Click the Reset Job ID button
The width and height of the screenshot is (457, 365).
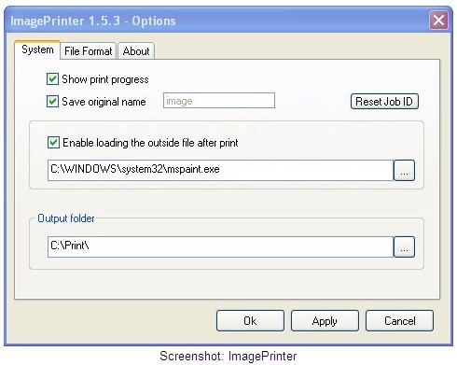click(x=384, y=102)
